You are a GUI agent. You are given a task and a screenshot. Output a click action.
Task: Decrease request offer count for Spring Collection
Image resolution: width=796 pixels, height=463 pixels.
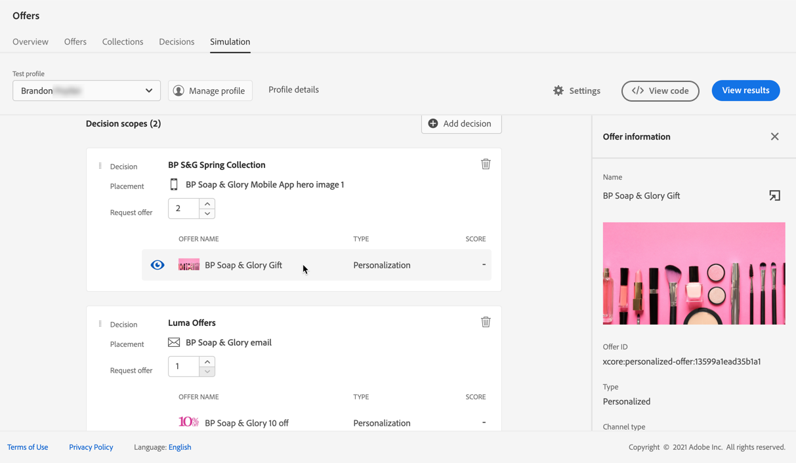coord(207,214)
